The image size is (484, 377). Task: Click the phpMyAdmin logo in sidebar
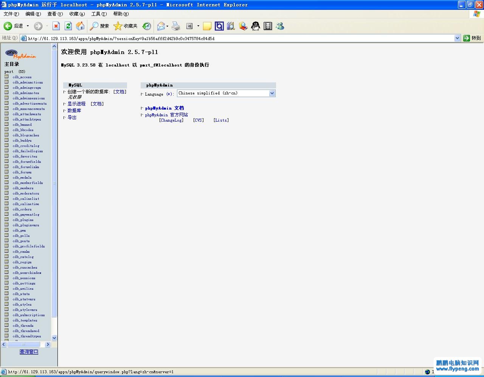pyautogui.click(x=20, y=54)
